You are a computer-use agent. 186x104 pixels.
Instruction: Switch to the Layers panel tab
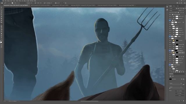[171, 6]
